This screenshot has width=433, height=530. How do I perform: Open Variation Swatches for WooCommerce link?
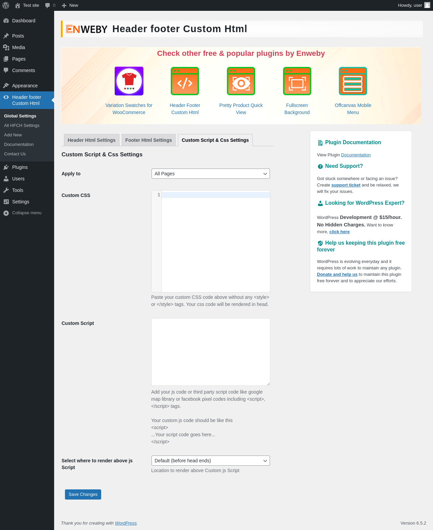[x=129, y=109]
